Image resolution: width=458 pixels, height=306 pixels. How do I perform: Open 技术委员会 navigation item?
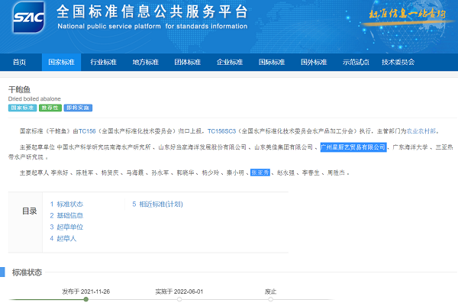pyautogui.click(x=398, y=62)
